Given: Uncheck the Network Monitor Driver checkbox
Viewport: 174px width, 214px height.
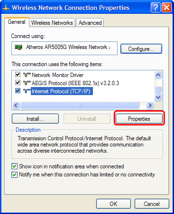Looking at the screenshot, I should 18,75.
